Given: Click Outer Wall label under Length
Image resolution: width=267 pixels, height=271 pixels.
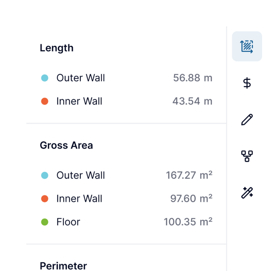Looking at the screenshot, I should (x=80, y=78).
